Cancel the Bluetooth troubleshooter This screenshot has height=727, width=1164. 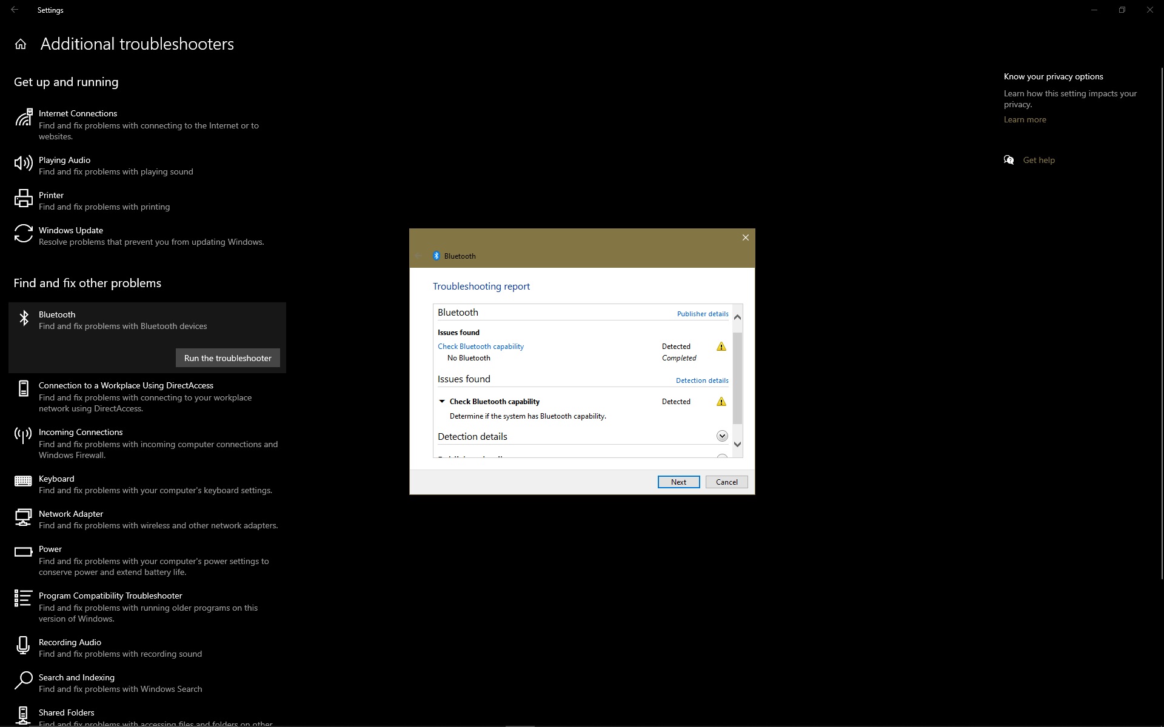tap(726, 482)
